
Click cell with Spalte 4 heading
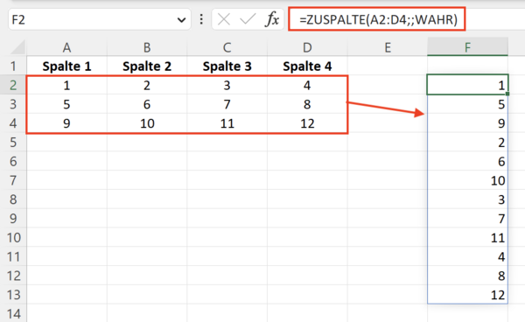click(x=307, y=66)
